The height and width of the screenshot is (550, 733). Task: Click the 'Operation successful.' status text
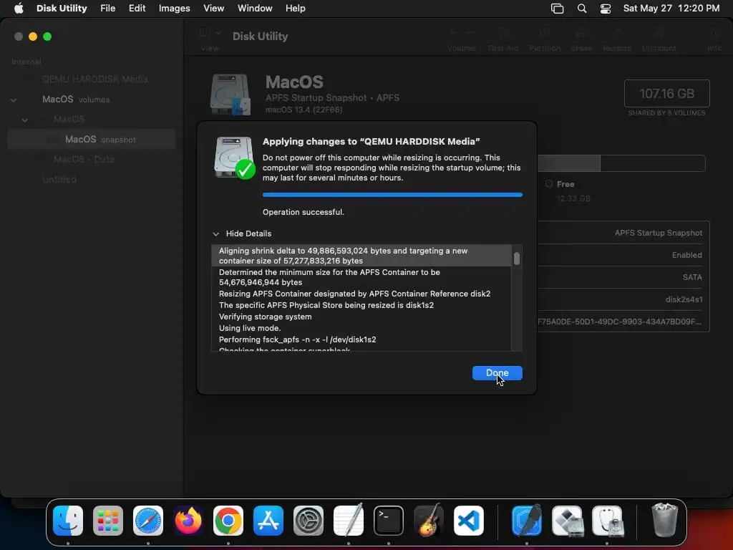click(304, 212)
